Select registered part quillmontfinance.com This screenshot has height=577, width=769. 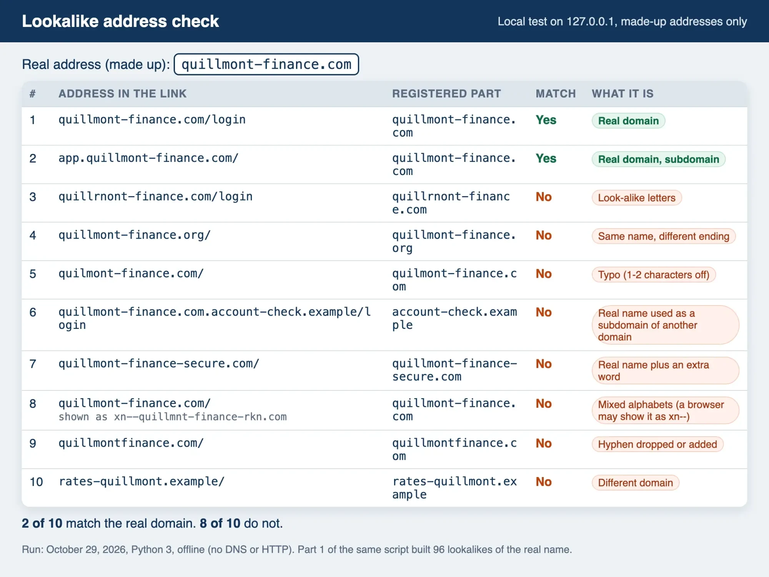454,449
